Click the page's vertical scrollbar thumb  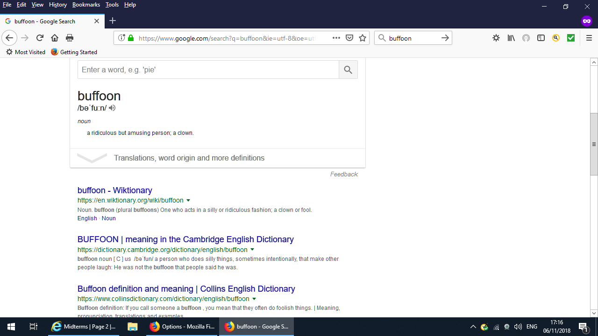[x=594, y=144]
